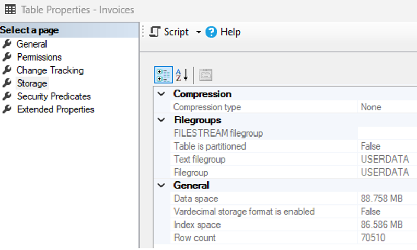417x250 pixels.
Task: Collapse the Filegroups section
Action: coord(161,120)
